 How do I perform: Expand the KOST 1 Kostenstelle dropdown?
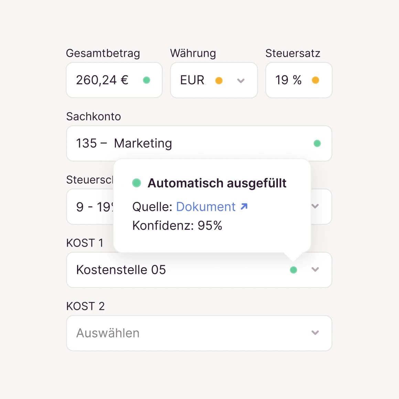click(315, 270)
